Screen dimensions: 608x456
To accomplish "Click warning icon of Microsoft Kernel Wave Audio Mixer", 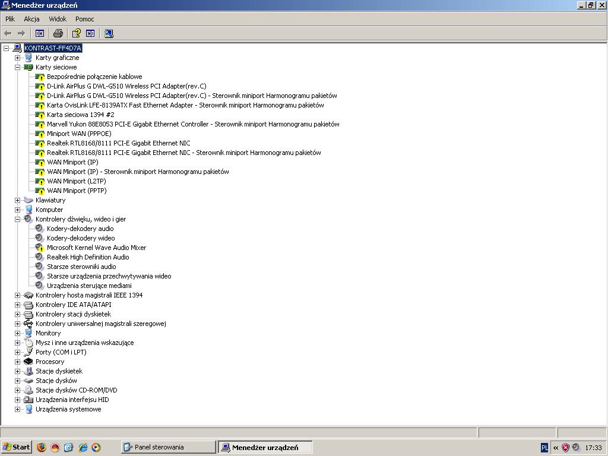I will click(40, 248).
